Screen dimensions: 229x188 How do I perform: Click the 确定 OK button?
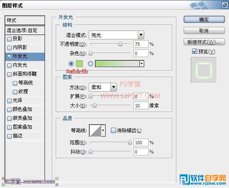[x=204, y=19]
